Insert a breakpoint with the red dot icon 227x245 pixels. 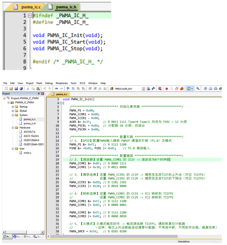(166, 89)
